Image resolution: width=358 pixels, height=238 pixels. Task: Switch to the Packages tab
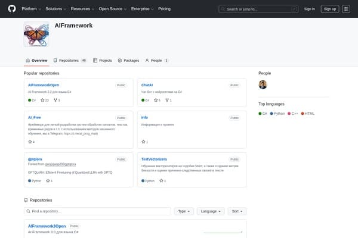click(128, 61)
